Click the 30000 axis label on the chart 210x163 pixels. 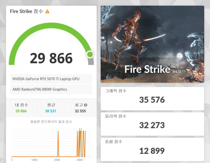coord(79,160)
